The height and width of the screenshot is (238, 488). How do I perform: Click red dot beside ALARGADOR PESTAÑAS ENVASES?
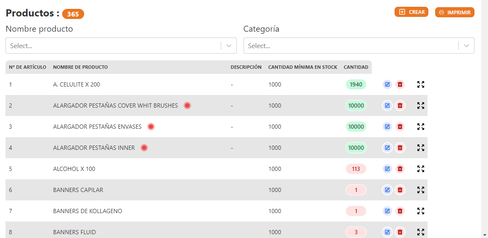point(151,127)
